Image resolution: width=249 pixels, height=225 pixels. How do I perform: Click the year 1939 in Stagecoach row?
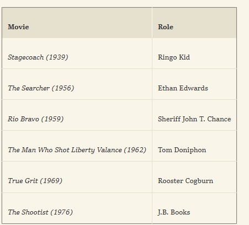click(57, 57)
